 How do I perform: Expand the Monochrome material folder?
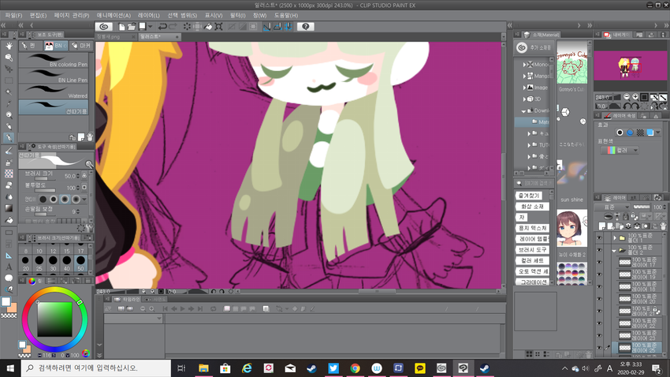524,65
